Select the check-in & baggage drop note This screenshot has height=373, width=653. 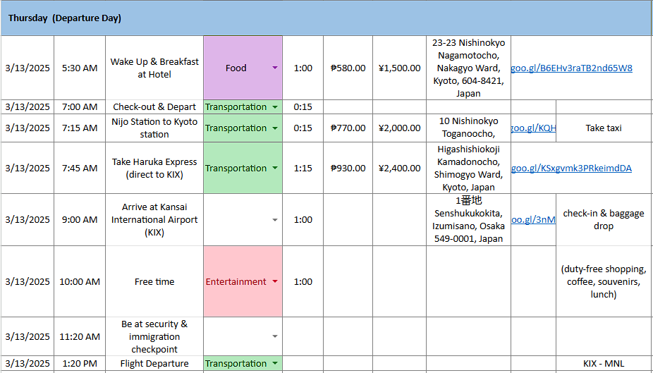pos(604,220)
